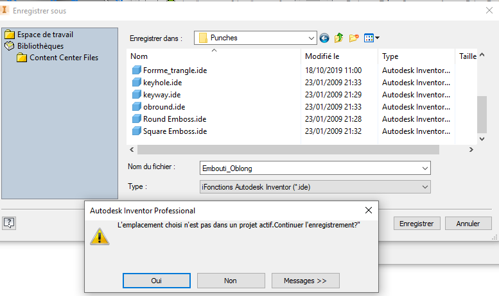Open the Nom du fichier dropdown arrow
The width and height of the screenshot is (499, 296).
[x=425, y=168]
